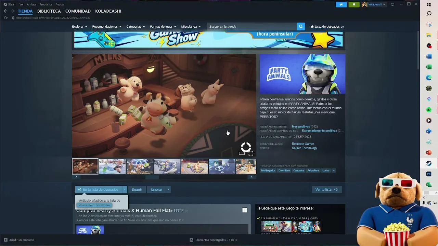Click the plus icon in Añadir un producto
Image resolution: width=438 pixels, height=246 pixels.
(5, 240)
